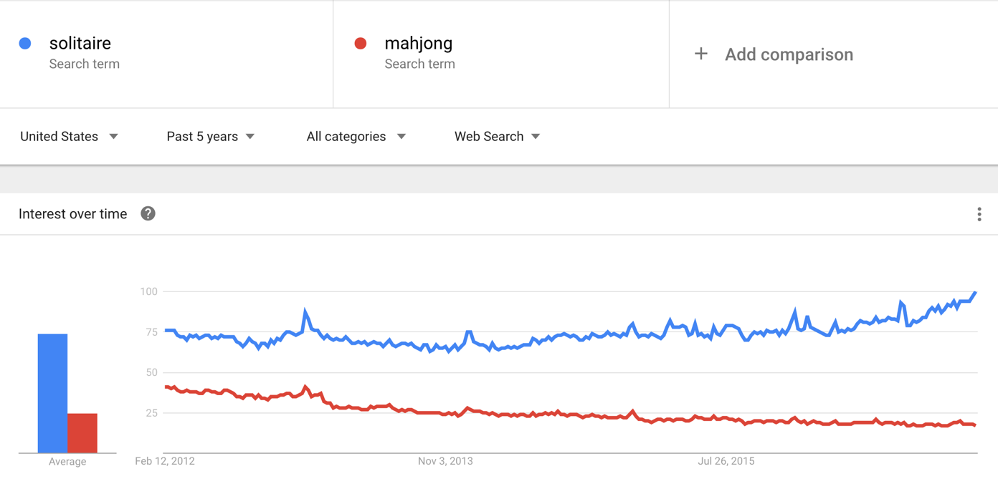Open the All categories dropdown
This screenshot has height=494, width=998.
pos(356,136)
